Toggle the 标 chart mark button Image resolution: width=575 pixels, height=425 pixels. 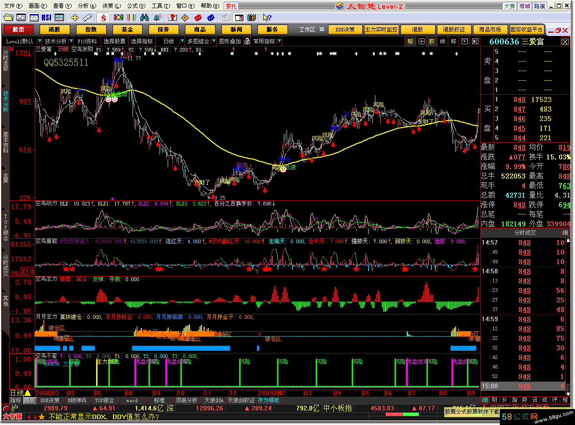pos(411,41)
